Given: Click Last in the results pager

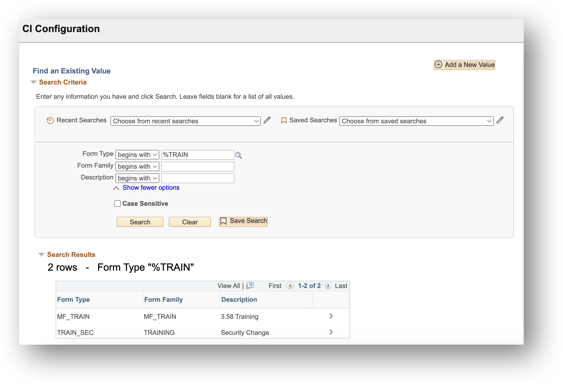Looking at the screenshot, I should [341, 286].
